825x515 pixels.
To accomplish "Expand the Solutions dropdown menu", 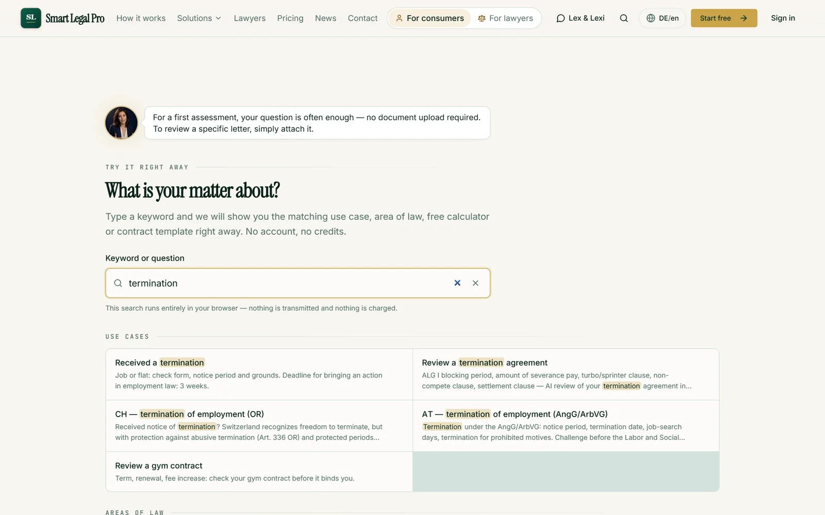I will click(199, 18).
